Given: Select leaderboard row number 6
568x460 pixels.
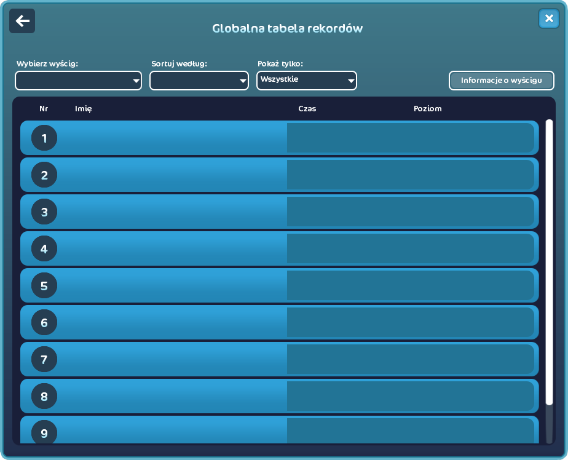Looking at the screenshot, I should pos(279,323).
